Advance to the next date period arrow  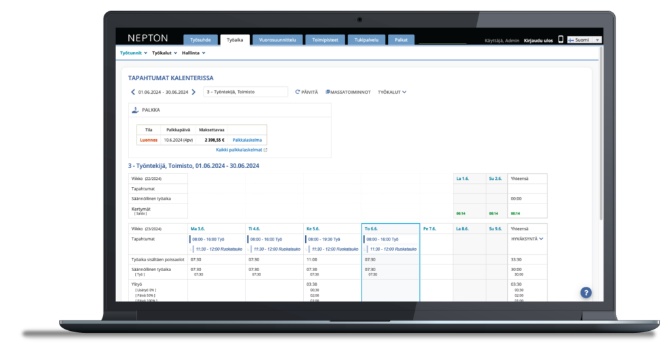pyautogui.click(x=194, y=92)
